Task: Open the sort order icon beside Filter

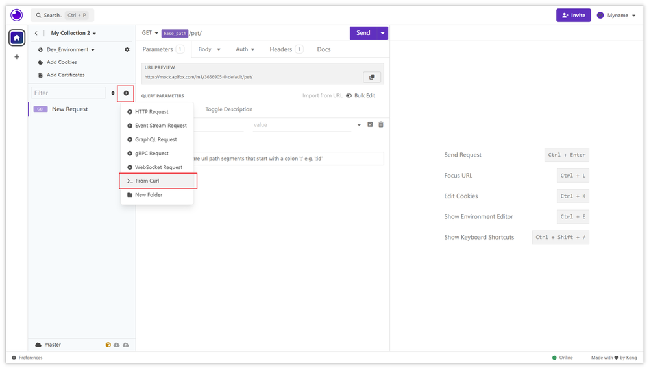Action: coord(112,93)
